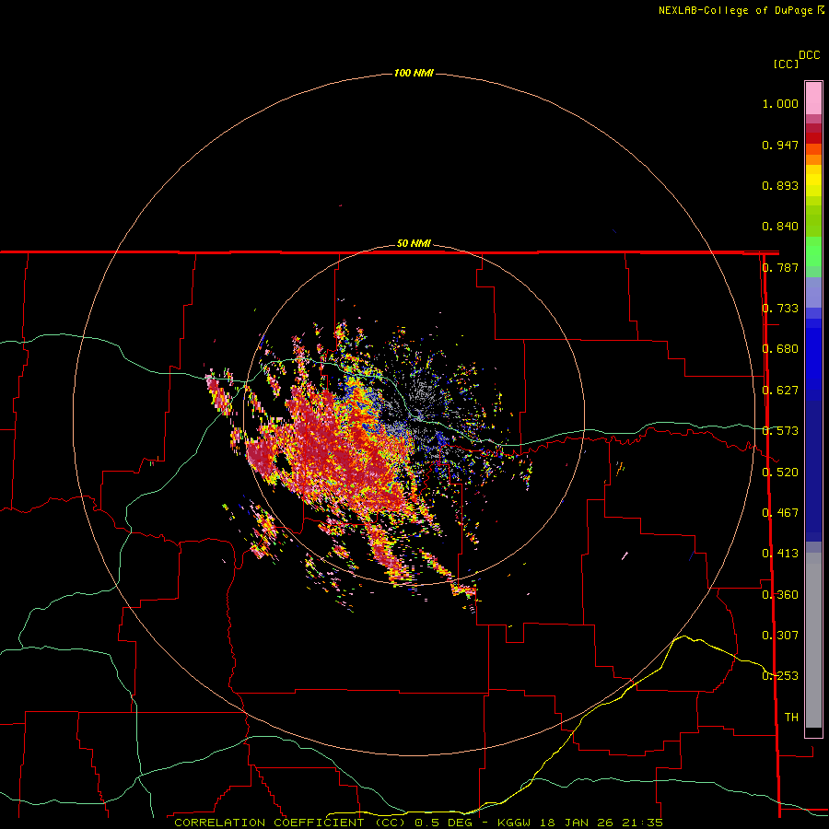The image size is (829, 829).
Task: Click the TH threshold label on legend
Action: coord(791,717)
